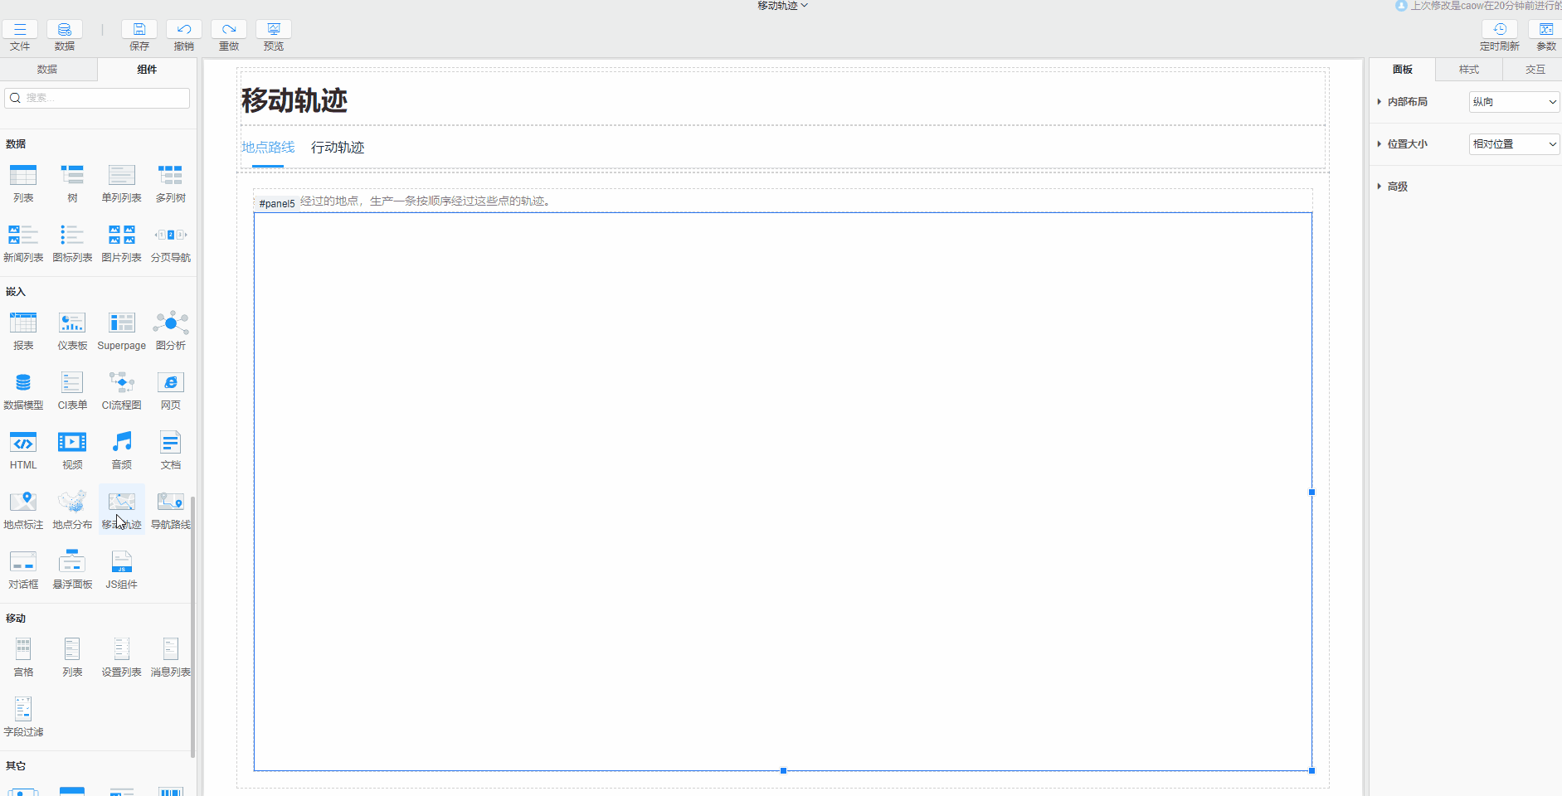Open the 移动轨迹 title dropdown at top

[x=781, y=6]
